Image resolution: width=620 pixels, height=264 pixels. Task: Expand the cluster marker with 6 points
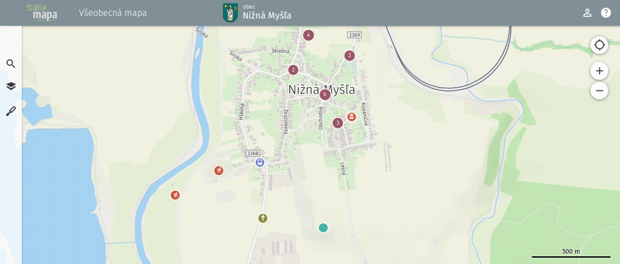pos(325,94)
